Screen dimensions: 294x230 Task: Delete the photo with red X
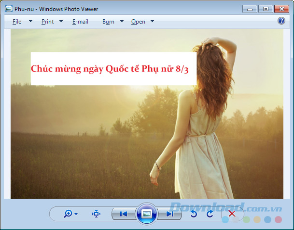[x=232, y=214]
